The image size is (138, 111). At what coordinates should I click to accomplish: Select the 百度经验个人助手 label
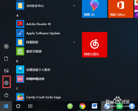point(38,70)
